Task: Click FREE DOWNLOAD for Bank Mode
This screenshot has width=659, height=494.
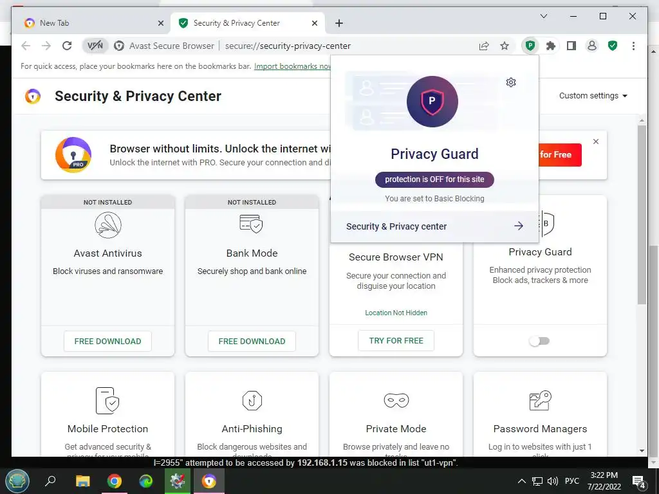Action: (x=252, y=341)
